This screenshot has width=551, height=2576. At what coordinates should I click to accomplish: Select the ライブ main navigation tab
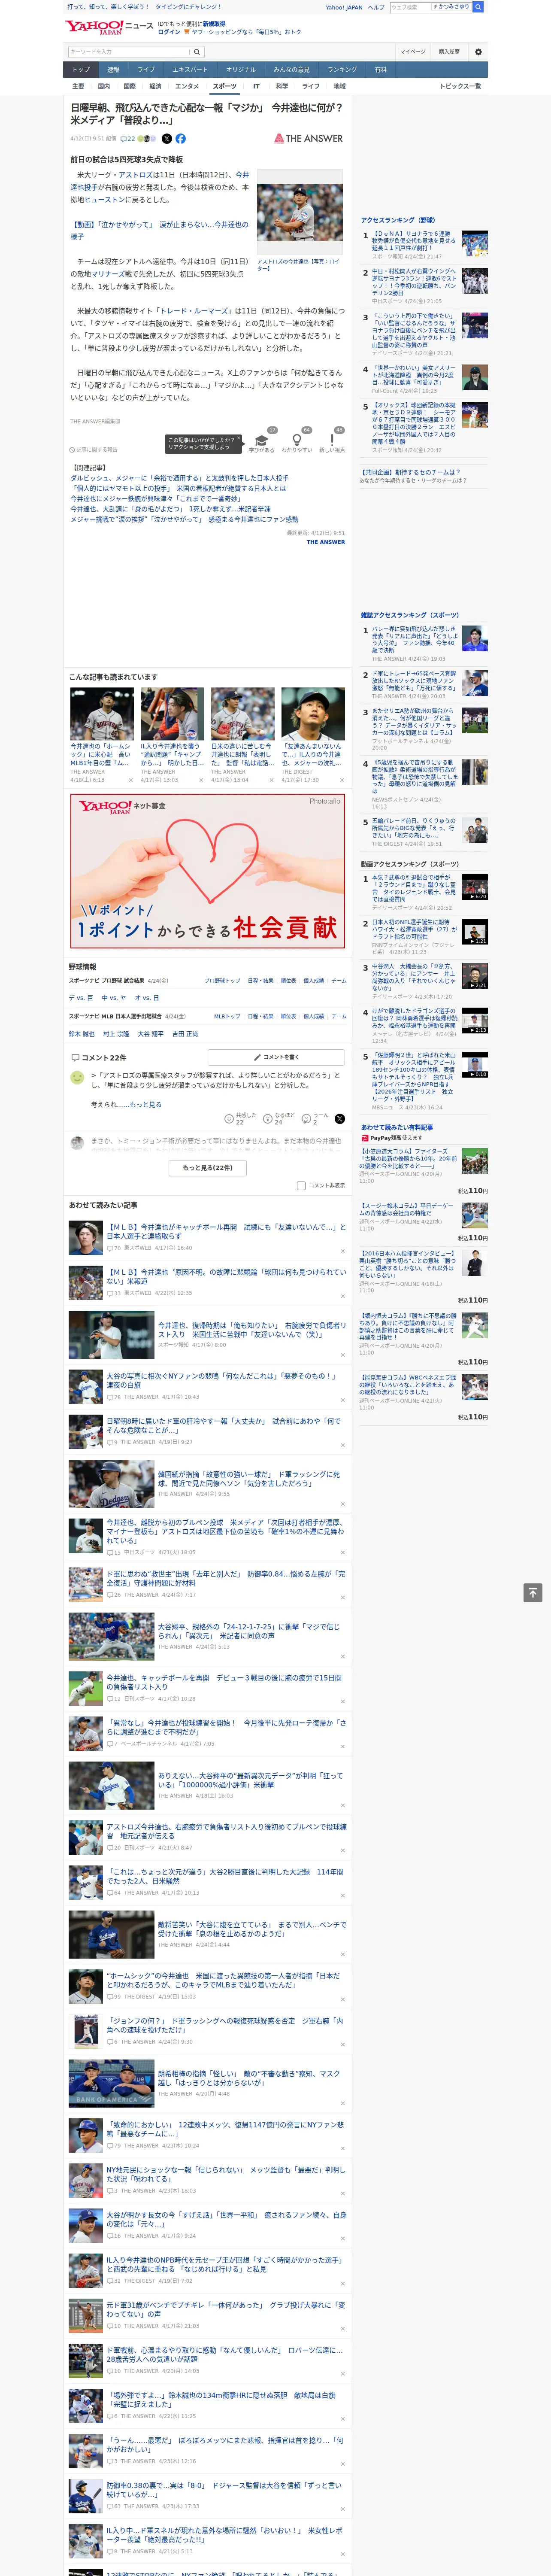pos(146,70)
